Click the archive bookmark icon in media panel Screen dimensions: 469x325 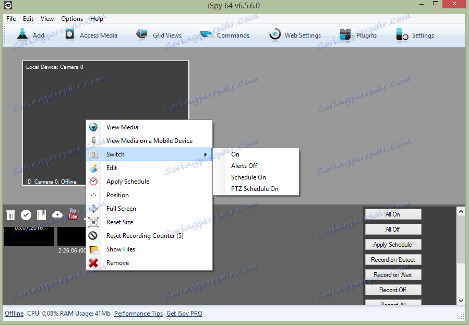click(x=41, y=215)
